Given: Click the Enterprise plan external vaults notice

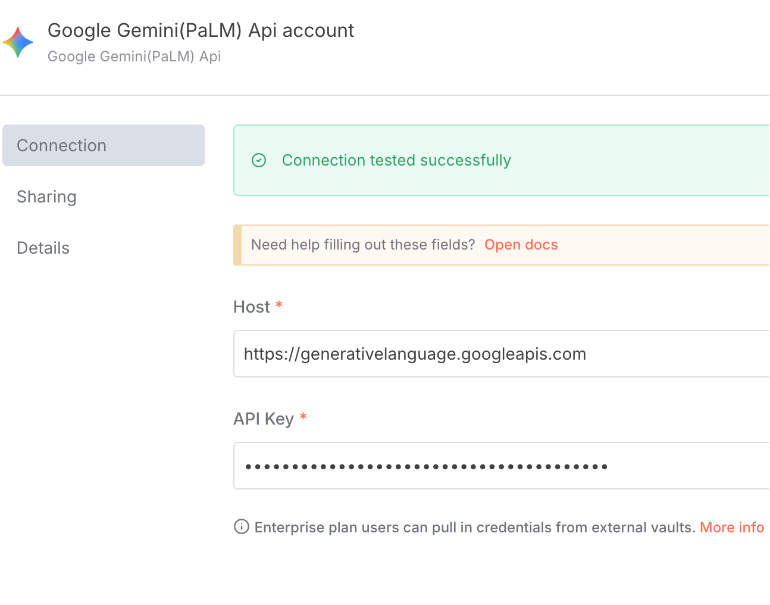Looking at the screenshot, I should pos(475,528).
